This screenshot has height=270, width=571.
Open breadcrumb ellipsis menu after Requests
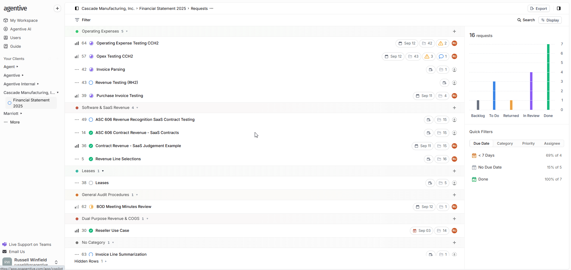(211, 8)
